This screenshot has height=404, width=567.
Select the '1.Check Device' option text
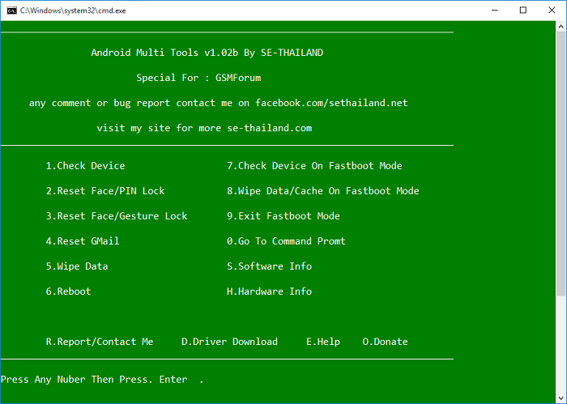coord(85,166)
